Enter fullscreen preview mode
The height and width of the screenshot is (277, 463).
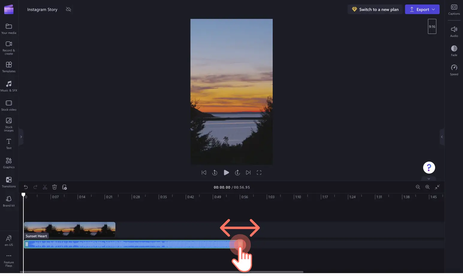[x=259, y=172]
